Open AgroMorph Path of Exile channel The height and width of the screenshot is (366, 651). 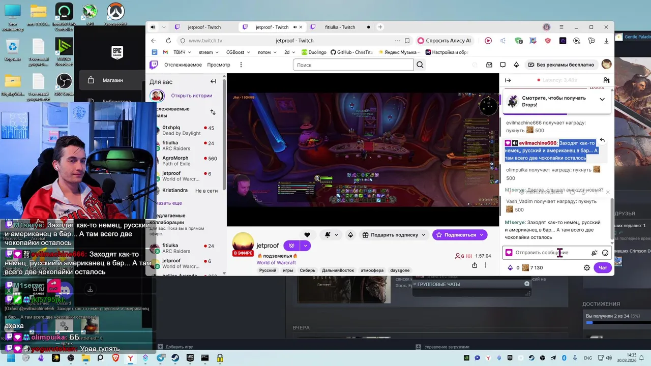187,161
